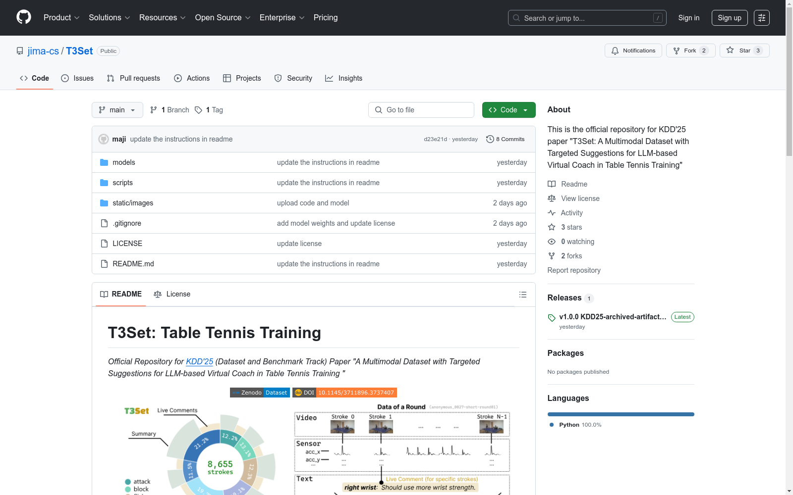Open the command palette icon button
This screenshot has width=793, height=495.
762,18
